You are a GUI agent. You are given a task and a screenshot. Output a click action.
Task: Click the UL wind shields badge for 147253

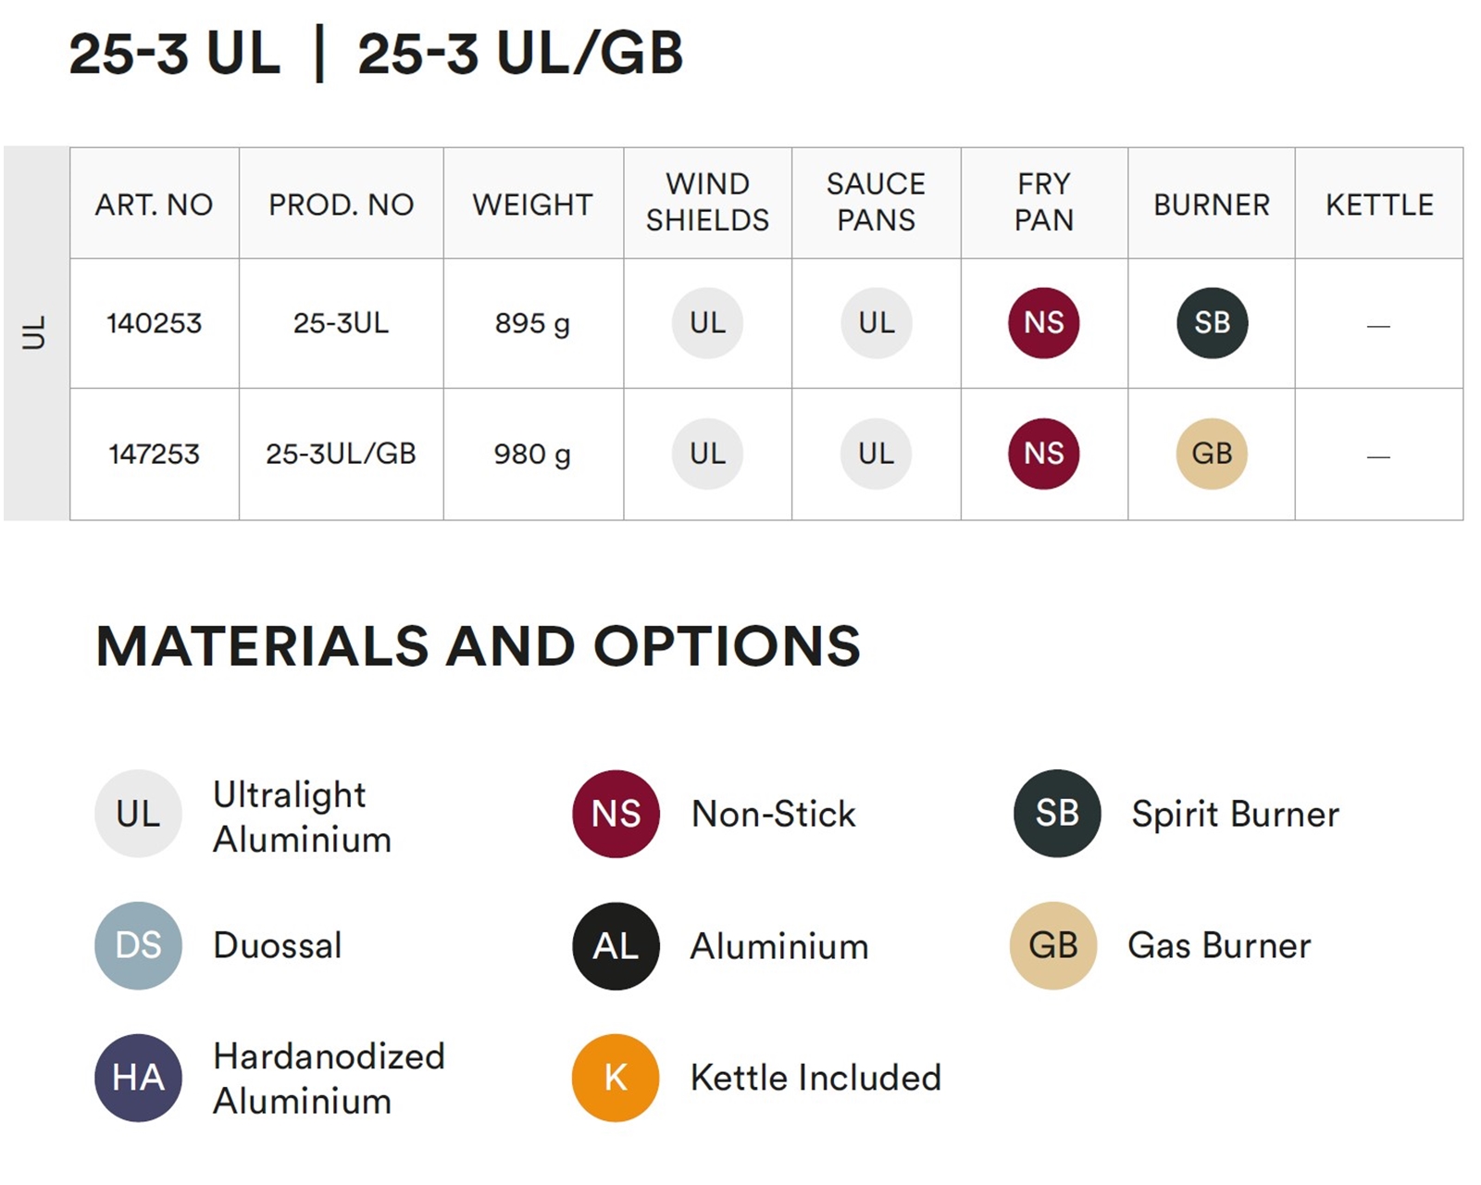click(707, 454)
